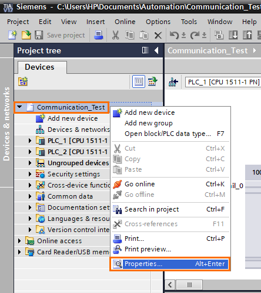Viewport: 261px width, 293px height.
Task: Select Languages & resources tree item
Action: click(73, 219)
